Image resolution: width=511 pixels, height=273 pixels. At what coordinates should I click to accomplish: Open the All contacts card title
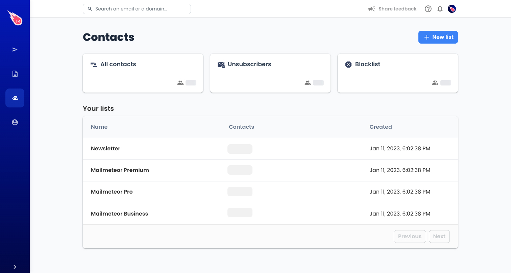(118, 64)
